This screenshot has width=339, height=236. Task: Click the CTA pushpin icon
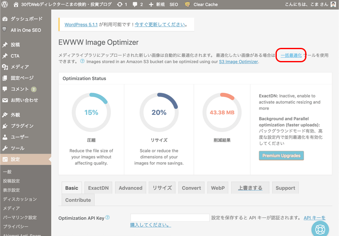[5, 56]
